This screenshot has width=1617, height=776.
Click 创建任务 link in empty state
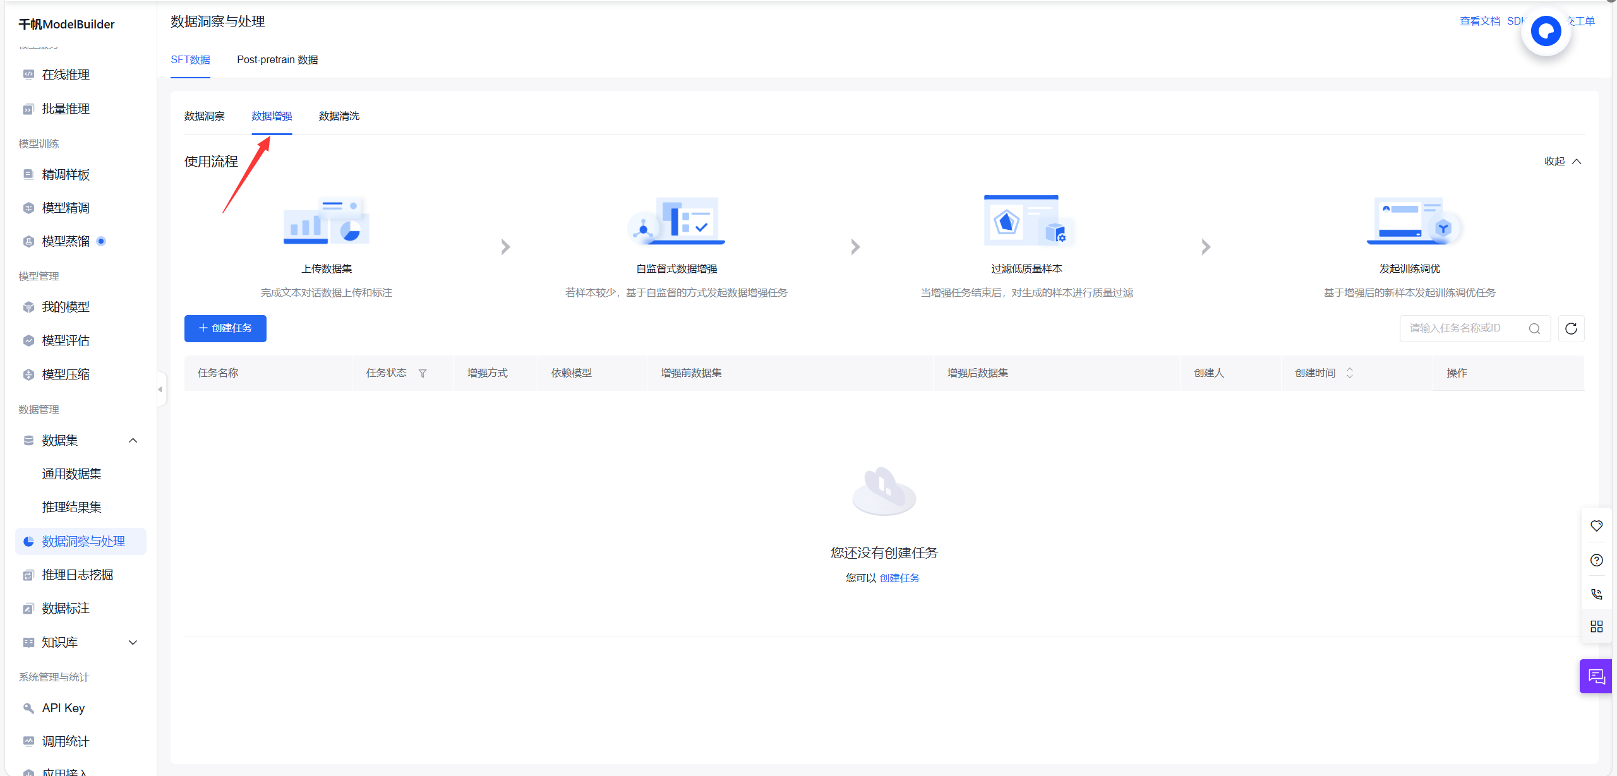pyautogui.click(x=899, y=578)
